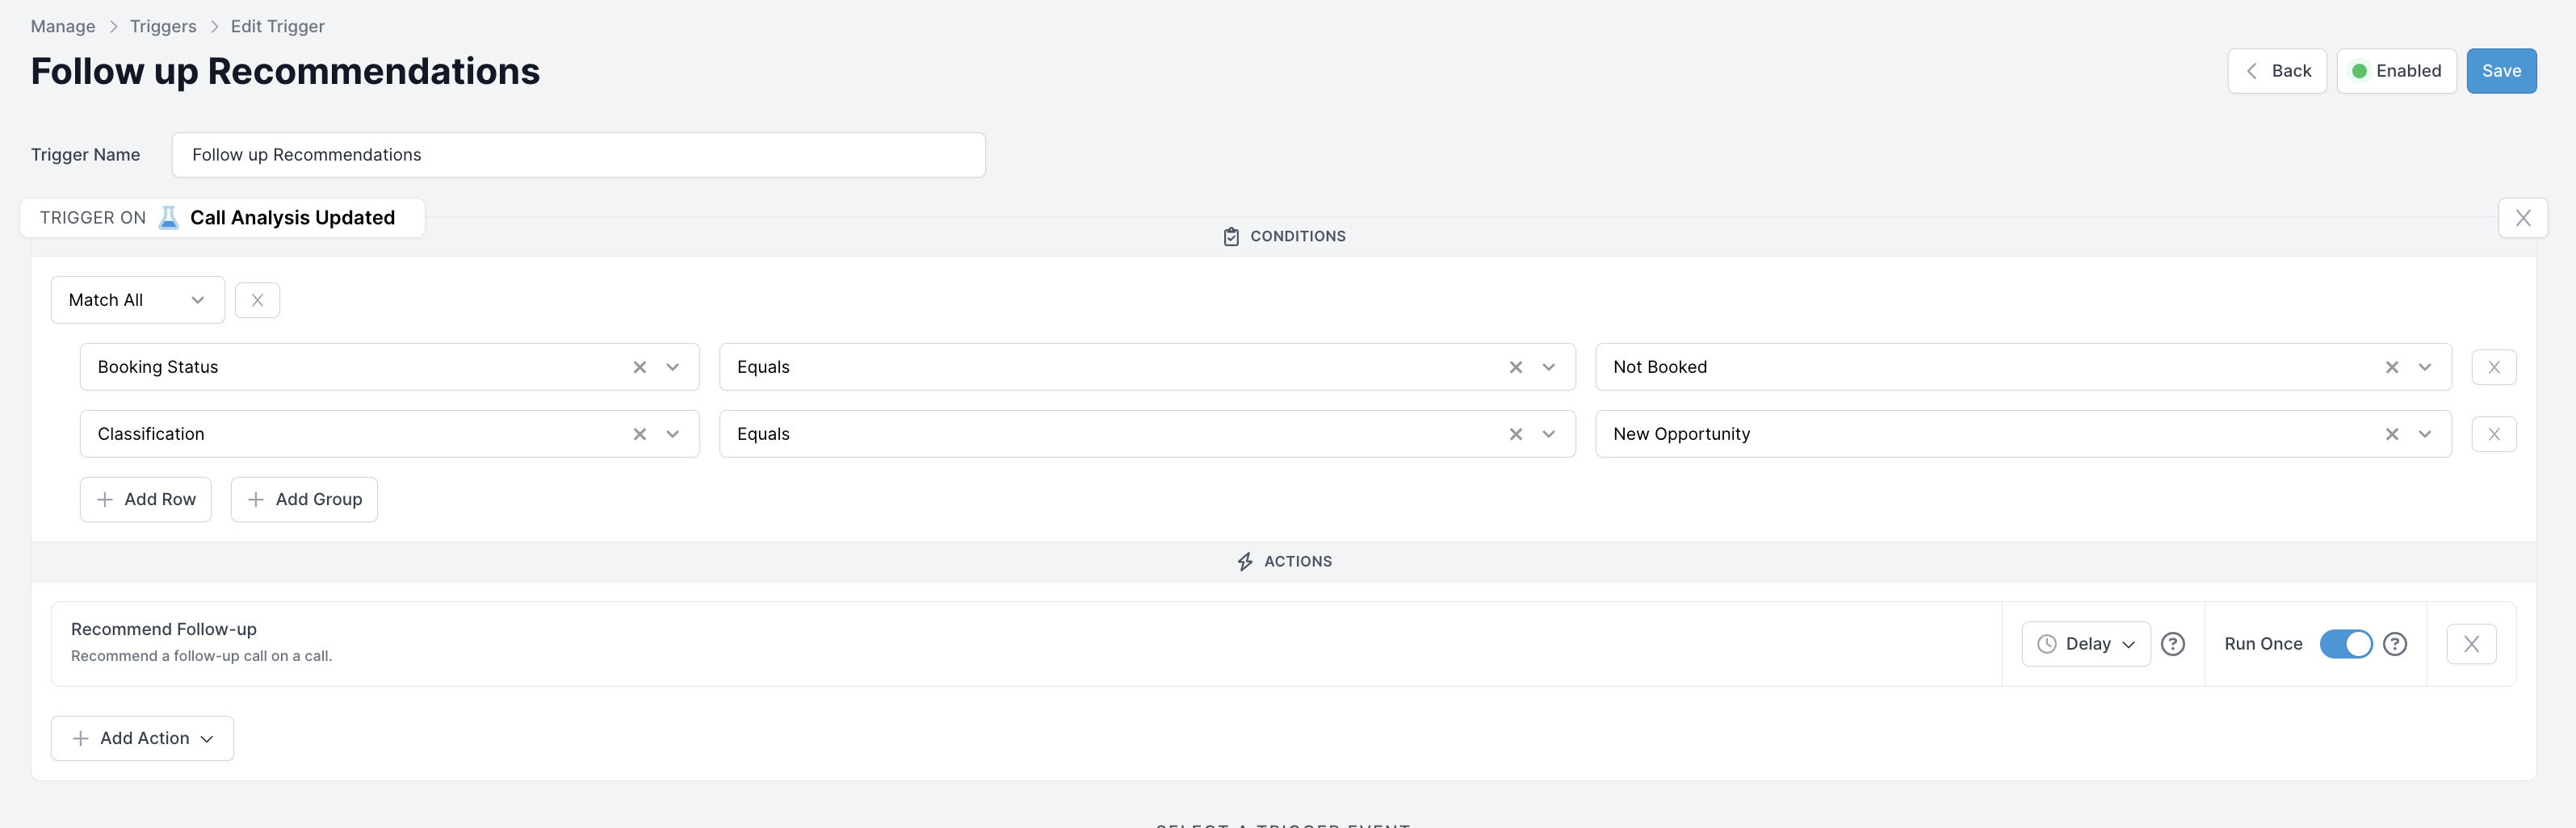Clear the Classification field selection

click(x=640, y=433)
